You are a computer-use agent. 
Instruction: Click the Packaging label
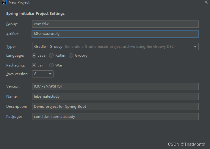coord(15,65)
